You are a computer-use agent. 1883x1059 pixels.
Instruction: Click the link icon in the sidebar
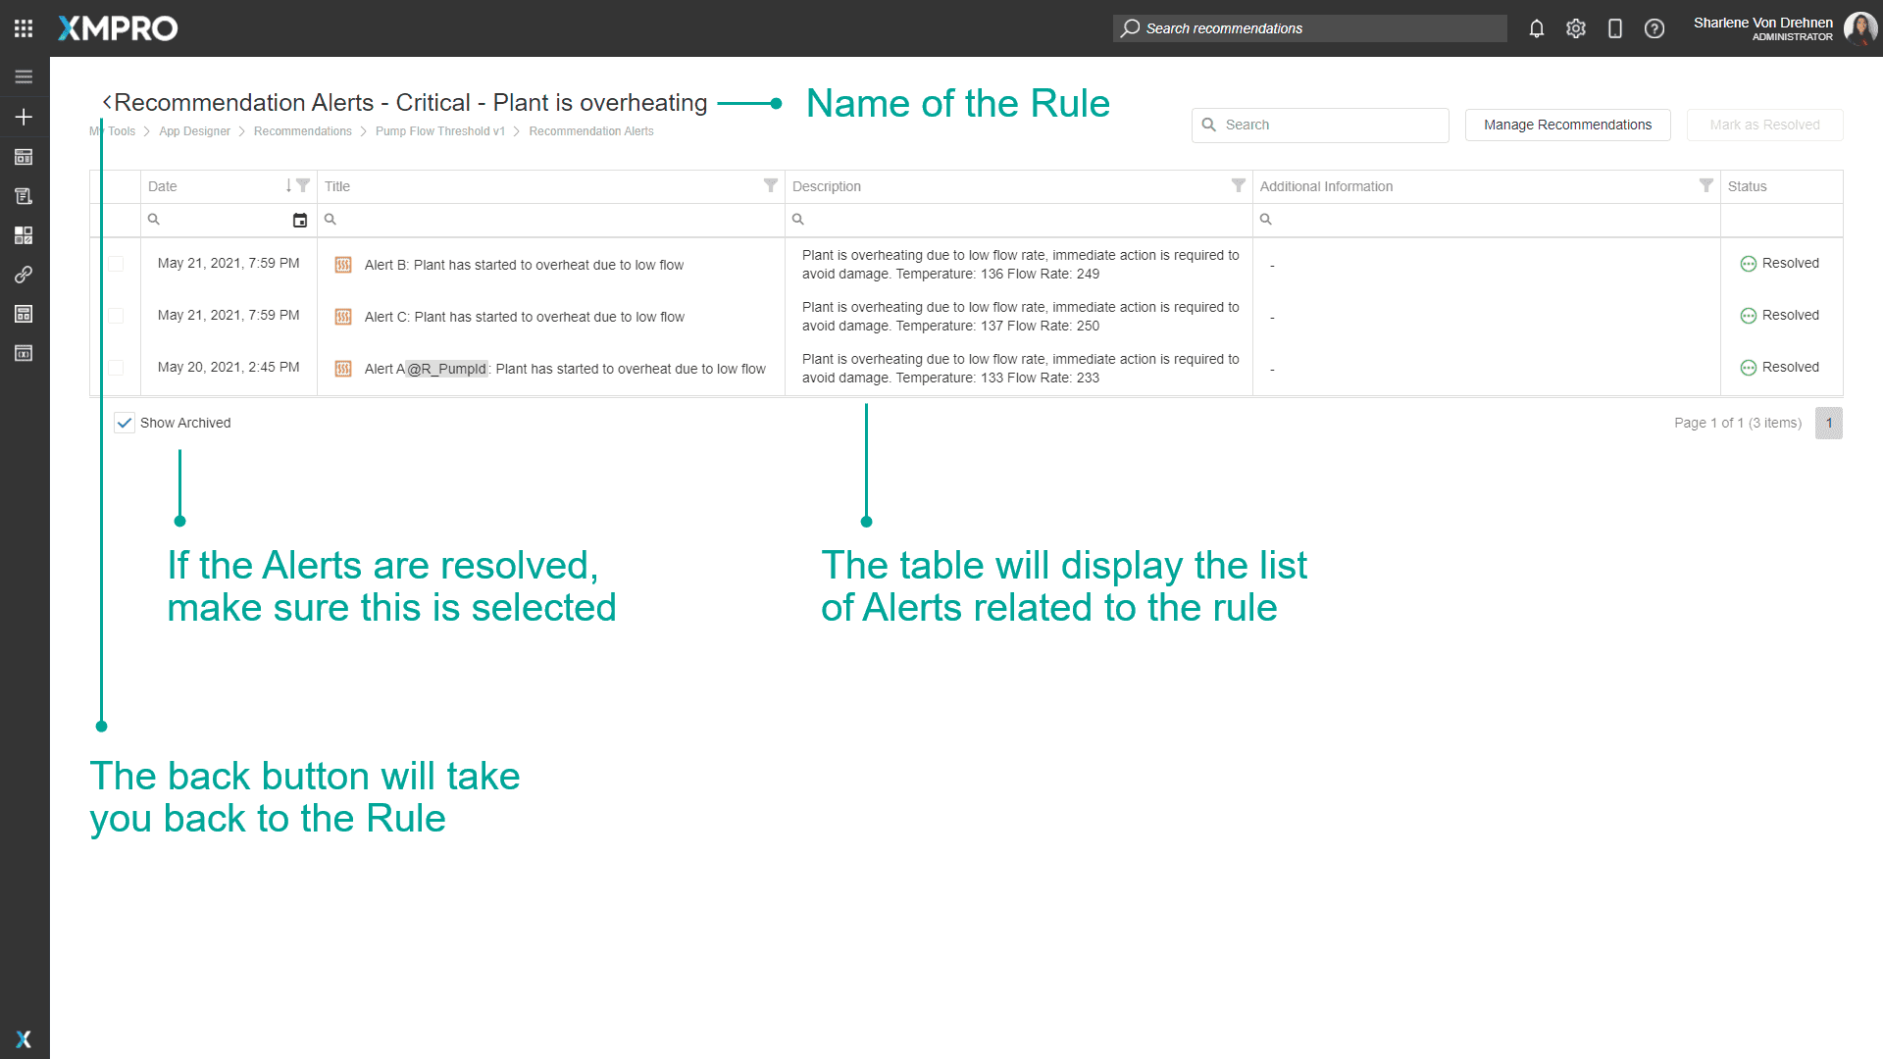(24, 275)
